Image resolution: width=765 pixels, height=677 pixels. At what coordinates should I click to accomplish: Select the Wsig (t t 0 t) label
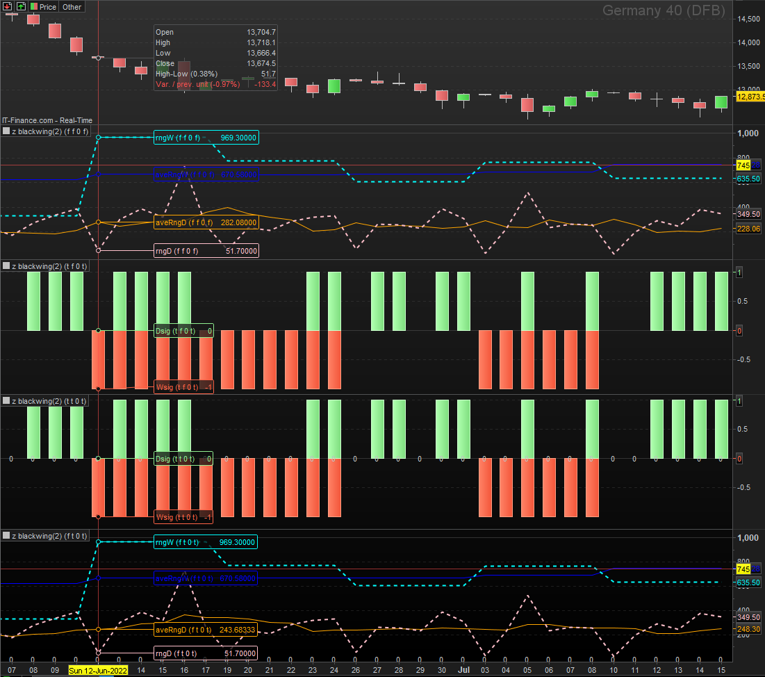coord(183,517)
